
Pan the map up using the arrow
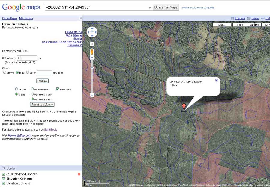pyautogui.click(x=92, y=29)
